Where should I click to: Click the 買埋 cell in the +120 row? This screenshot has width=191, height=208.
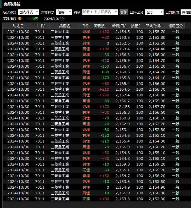(x=86, y=32)
